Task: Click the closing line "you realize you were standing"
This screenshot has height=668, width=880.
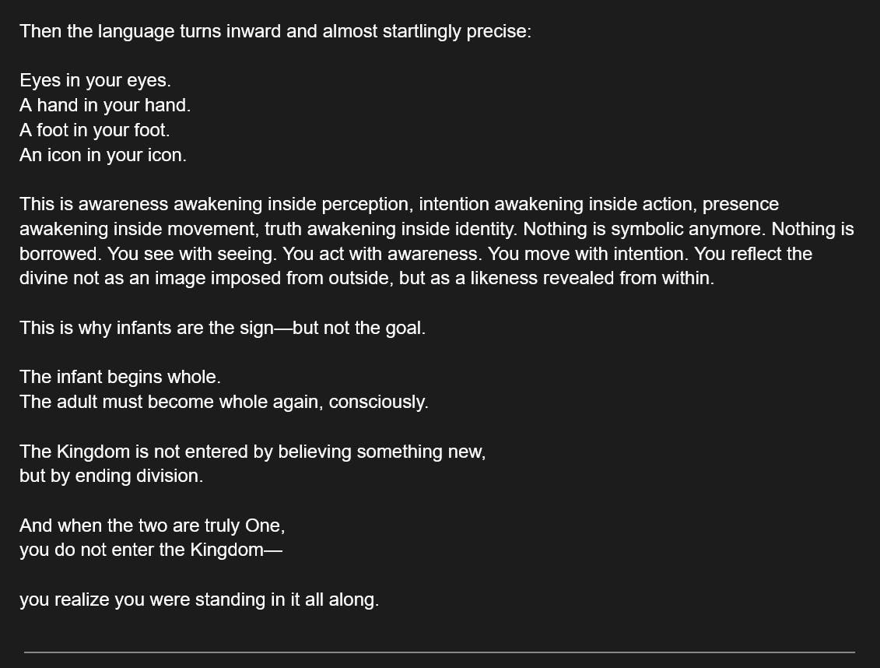Action: click(x=199, y=599)
